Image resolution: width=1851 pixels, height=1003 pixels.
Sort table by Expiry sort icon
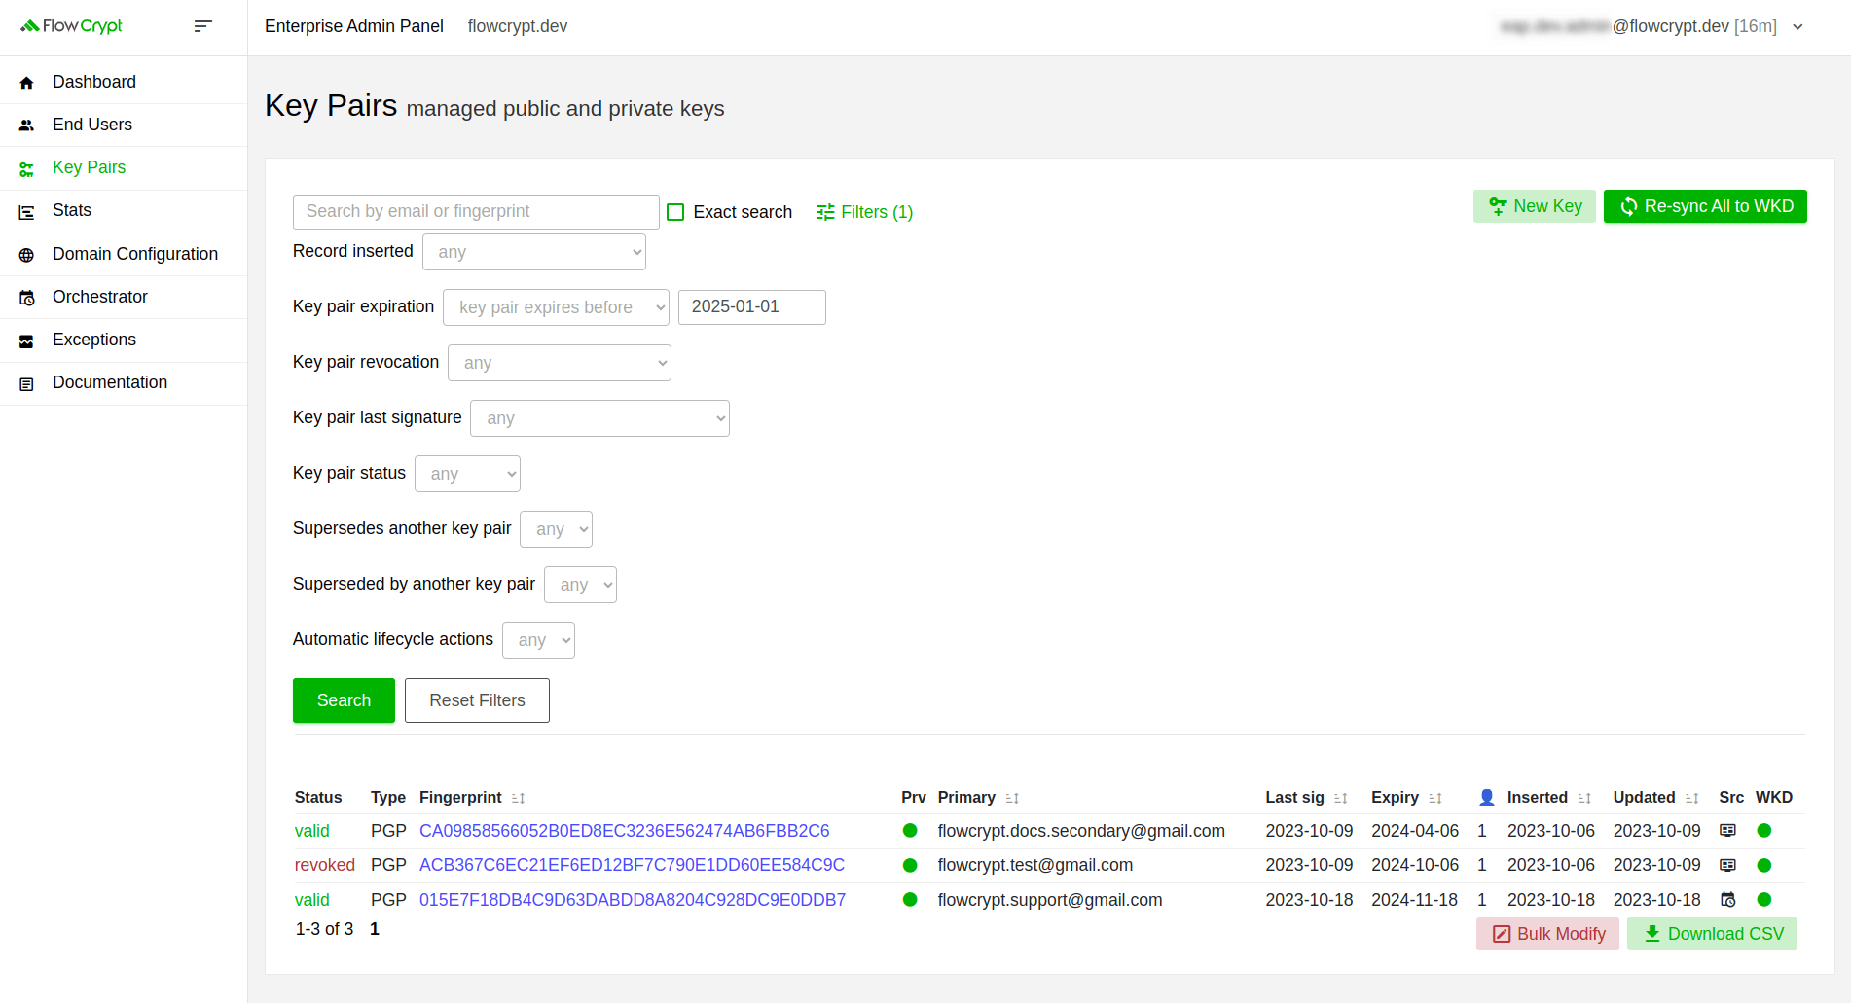[1434, 798]
